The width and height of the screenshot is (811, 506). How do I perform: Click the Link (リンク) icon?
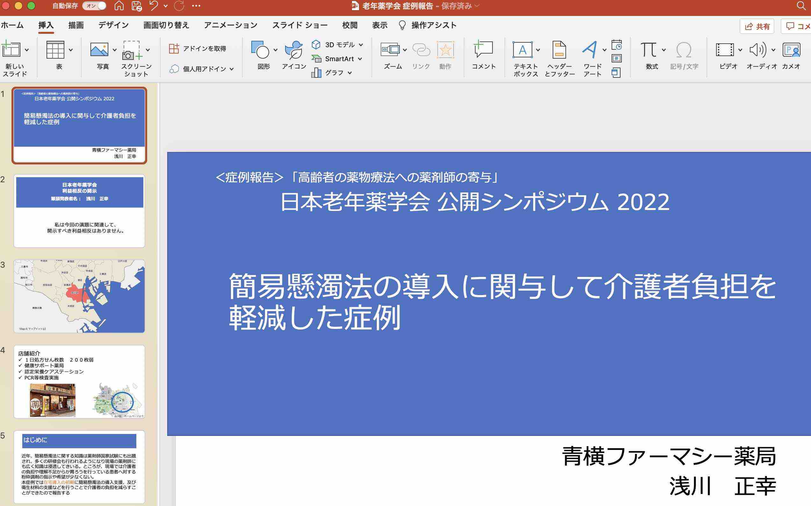pyautogui.click(x=421, y=50)
